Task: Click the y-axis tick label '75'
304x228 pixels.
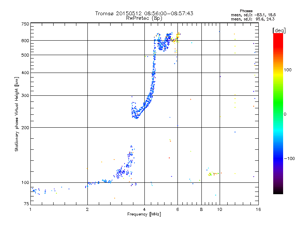Action: click(x=27, y=204)
